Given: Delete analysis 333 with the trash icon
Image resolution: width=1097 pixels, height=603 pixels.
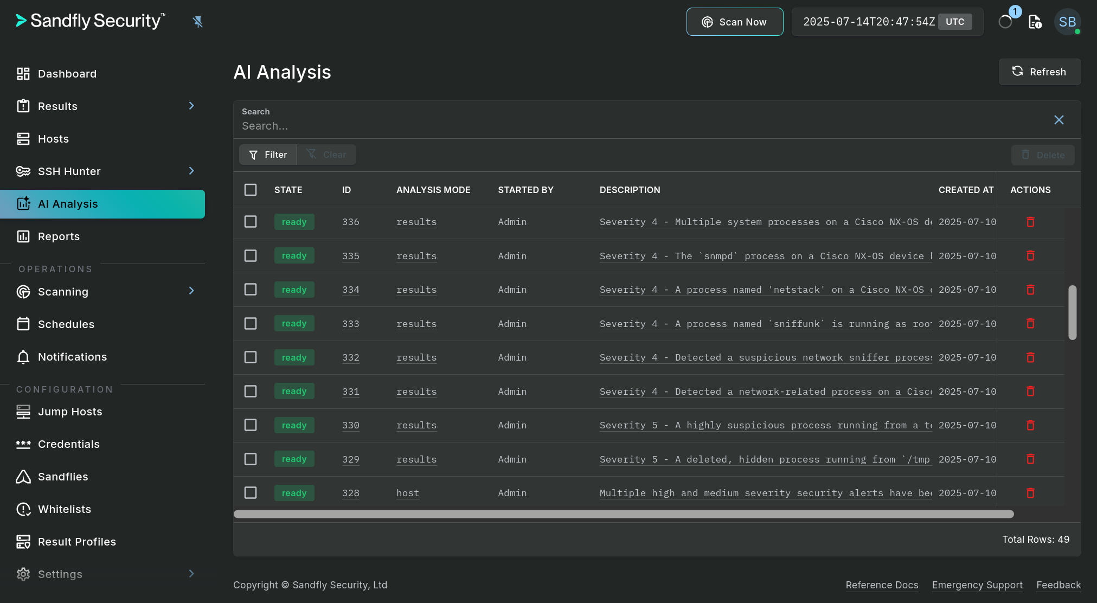Looking at the screenshot, I should pyautogui.click(x=1030, y=323).
